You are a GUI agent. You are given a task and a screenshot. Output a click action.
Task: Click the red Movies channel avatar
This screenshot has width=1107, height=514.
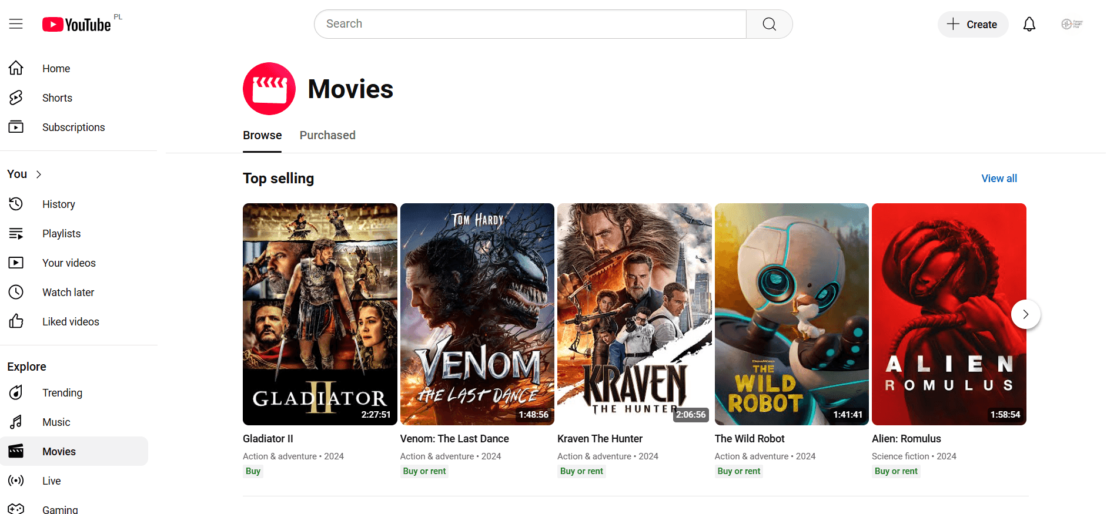click(x=269, y=89)
